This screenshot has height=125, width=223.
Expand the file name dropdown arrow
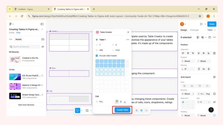[42, 29]
